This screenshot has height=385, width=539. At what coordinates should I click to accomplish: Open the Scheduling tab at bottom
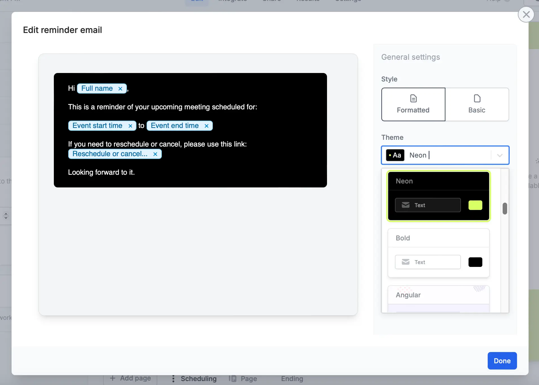coord(198,379)
